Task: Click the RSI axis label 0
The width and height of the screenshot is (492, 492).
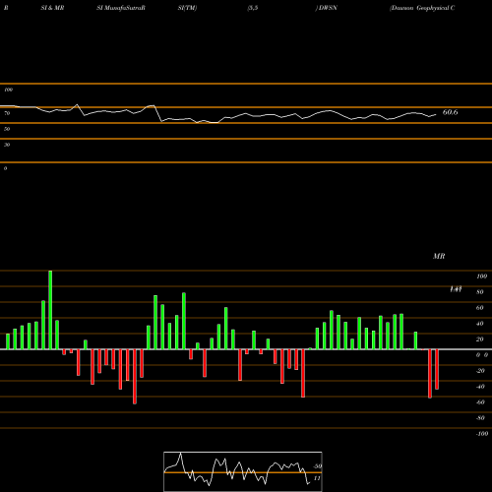Action: (5, 168)
